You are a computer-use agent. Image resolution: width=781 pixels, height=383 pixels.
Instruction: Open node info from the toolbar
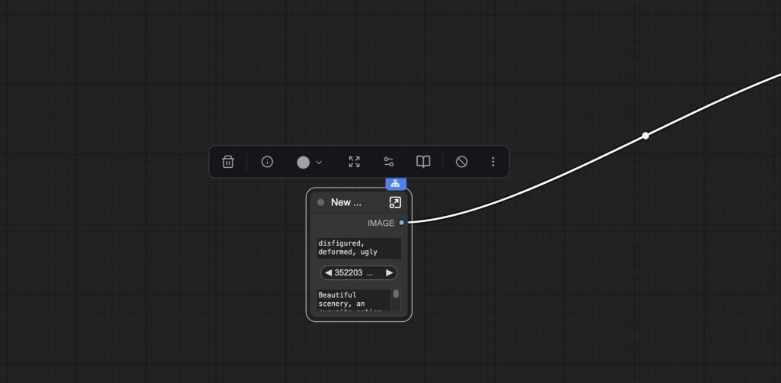[267, 162]
